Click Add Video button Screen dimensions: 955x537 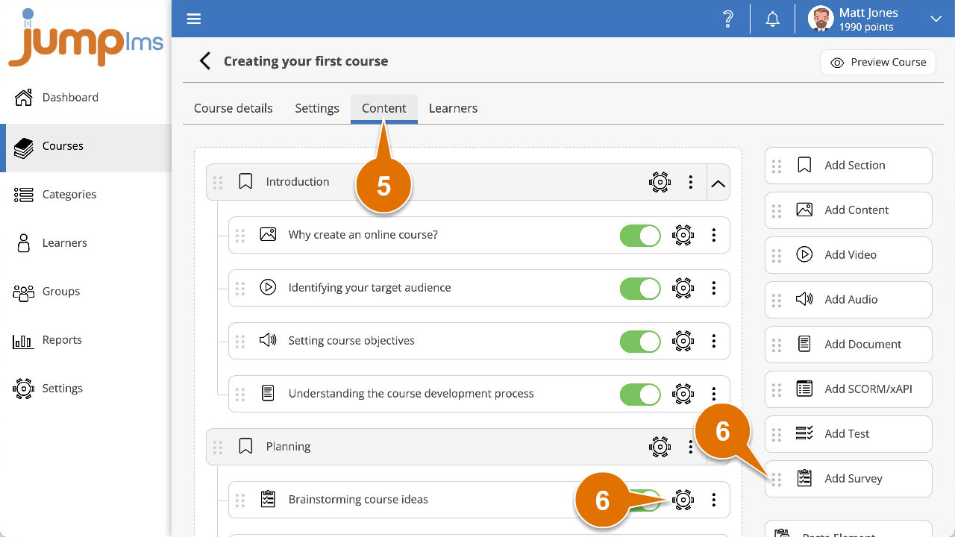[849, 255]
